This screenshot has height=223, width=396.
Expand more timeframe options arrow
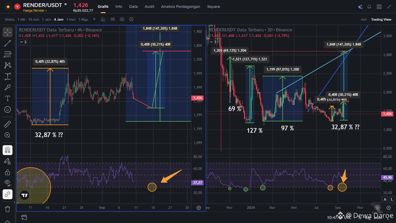94,19
